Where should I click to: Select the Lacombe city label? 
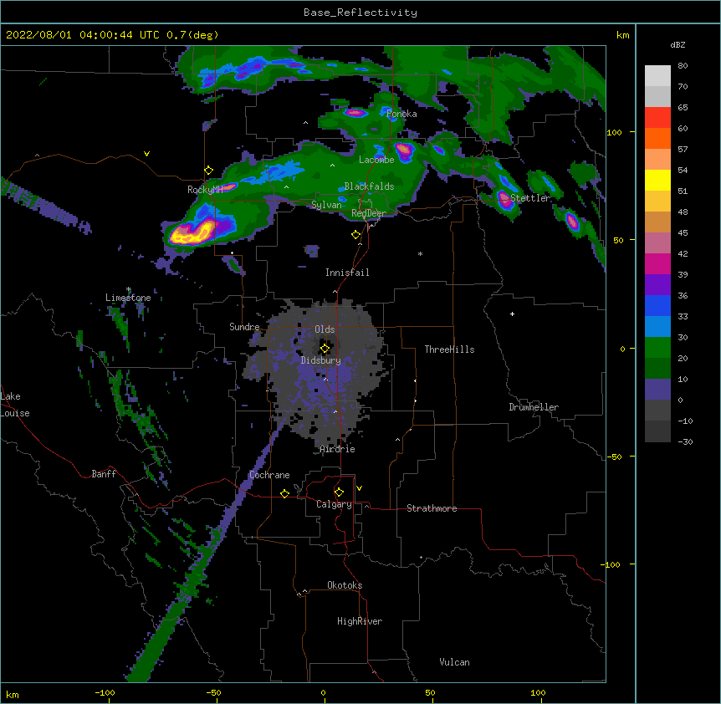[376, 160]
